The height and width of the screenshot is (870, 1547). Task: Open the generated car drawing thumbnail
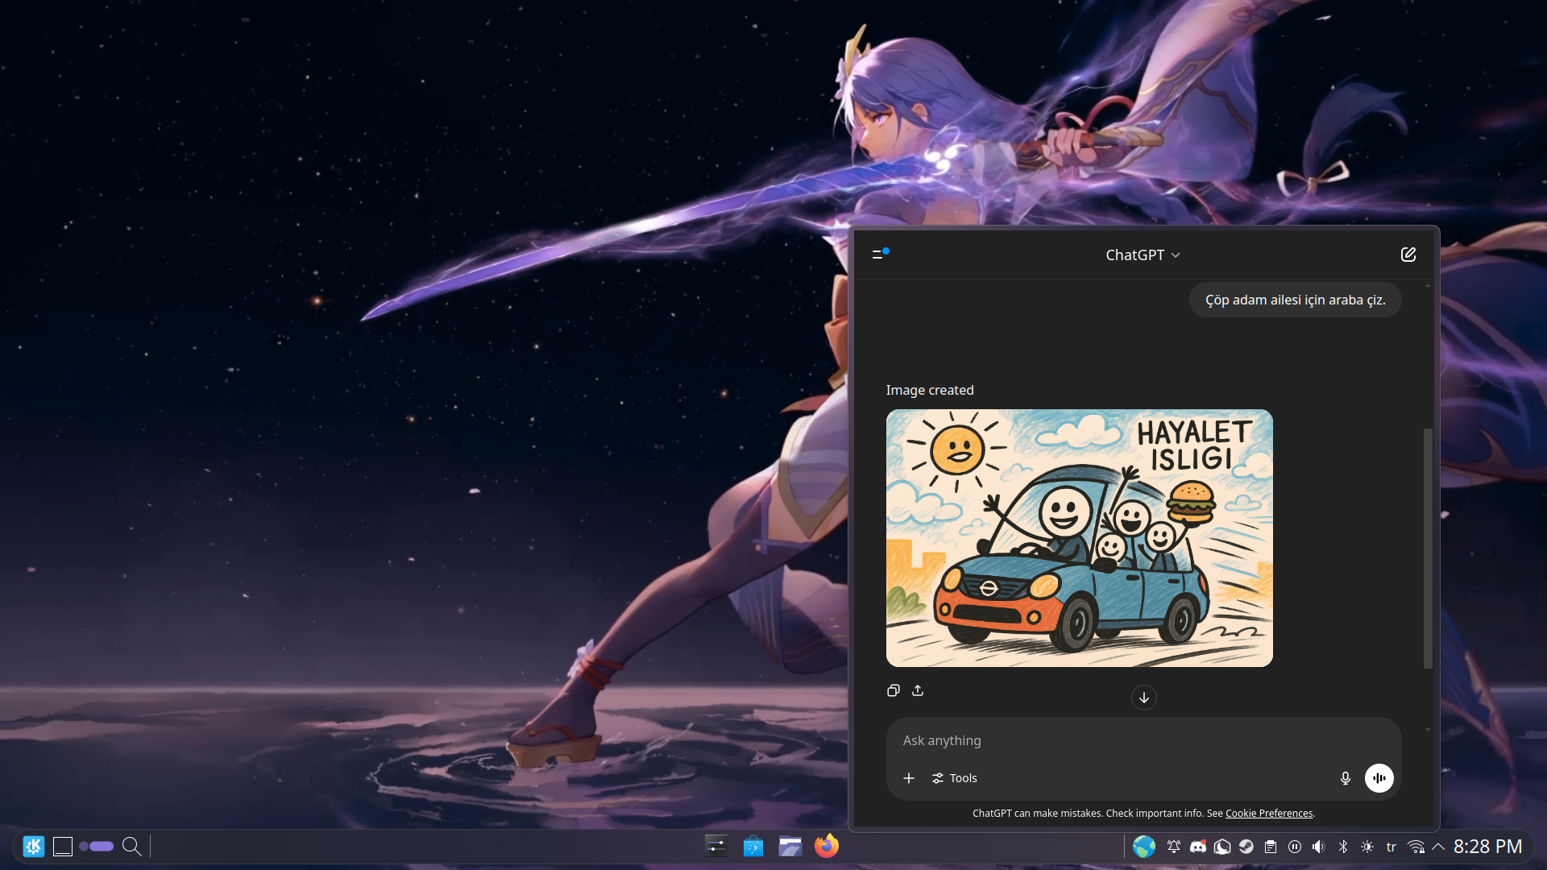[1079, 538]
